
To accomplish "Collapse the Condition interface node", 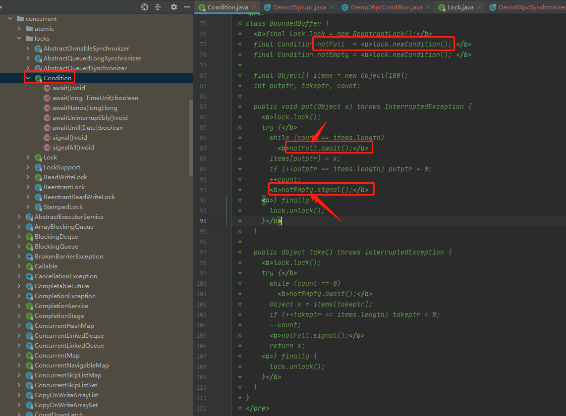I will [x=28, y=78].
